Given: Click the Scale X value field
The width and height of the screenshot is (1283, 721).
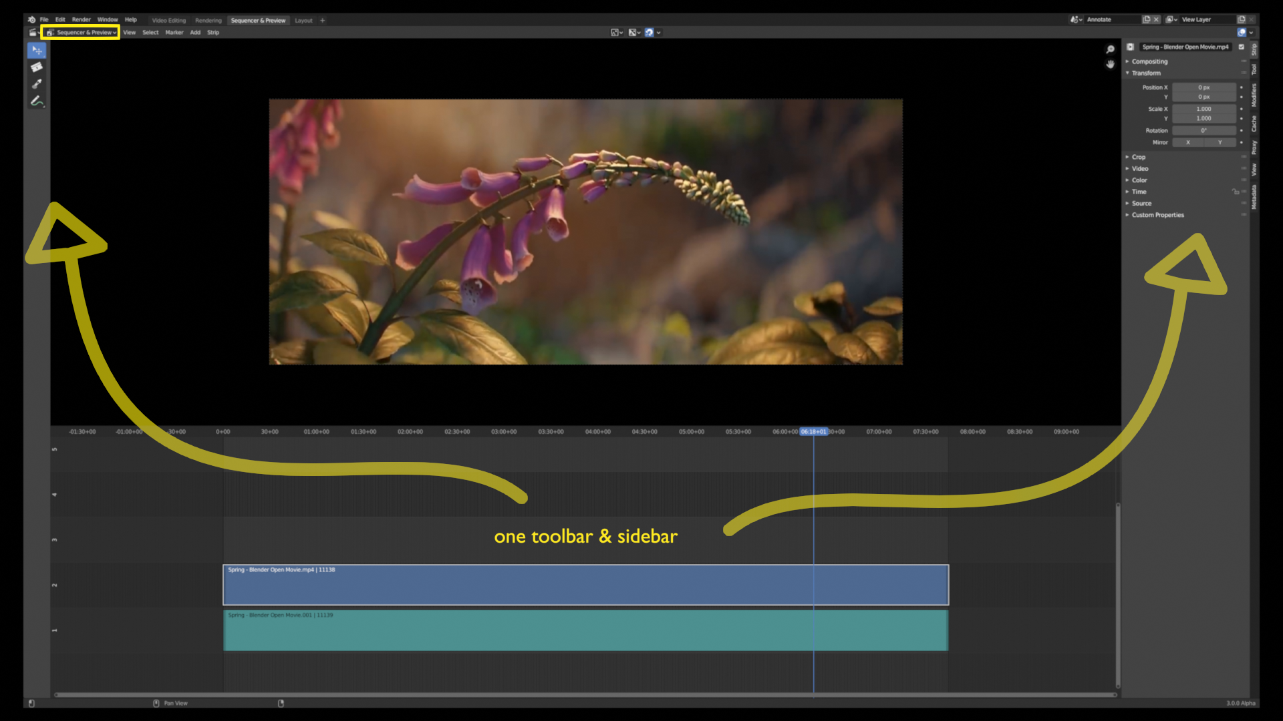Looking at the screenshot, I should (1203, 109).
